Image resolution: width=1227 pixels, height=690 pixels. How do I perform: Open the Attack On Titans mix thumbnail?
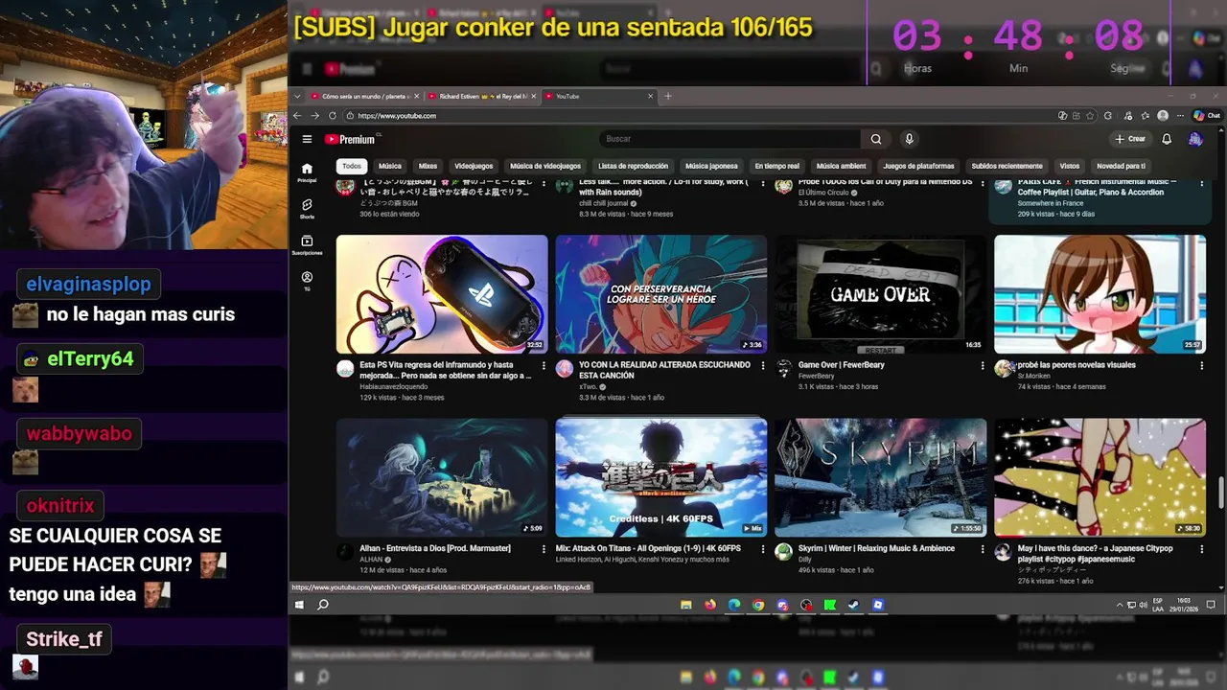pos(661,477)
